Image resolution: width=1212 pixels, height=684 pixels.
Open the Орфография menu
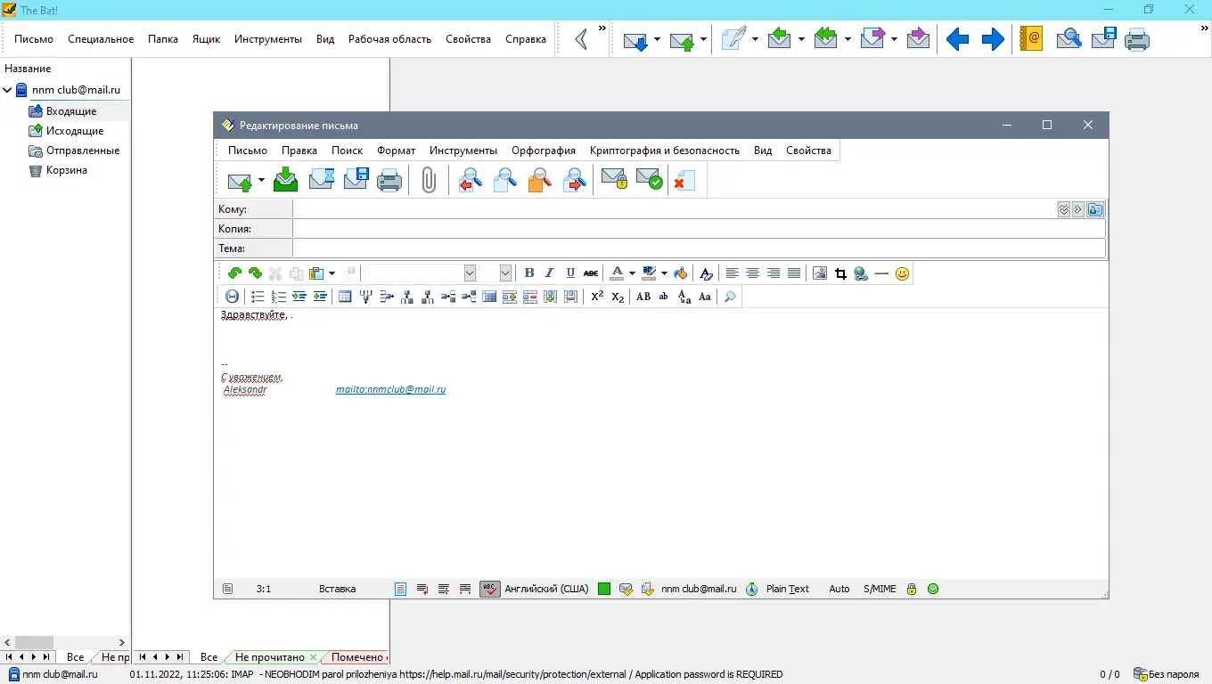click(x=544, y=151)
